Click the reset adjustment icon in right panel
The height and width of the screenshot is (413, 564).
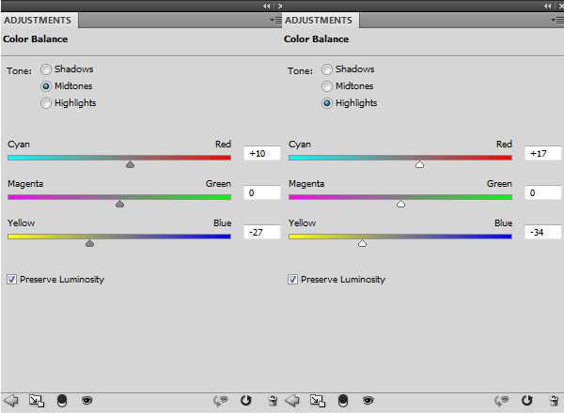click(527, 400)
